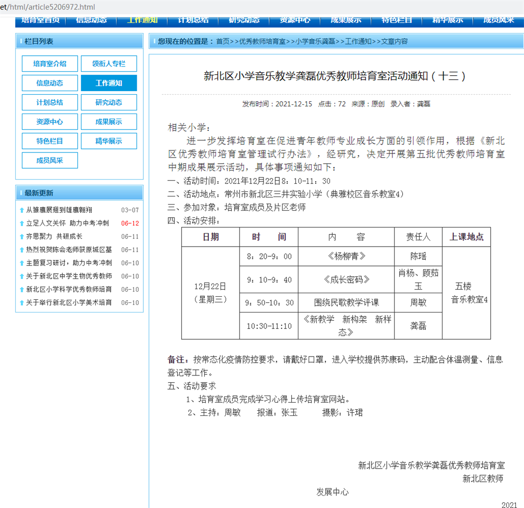
Task: Click the 精华展示 sidebar button
Action: point(109,141)
